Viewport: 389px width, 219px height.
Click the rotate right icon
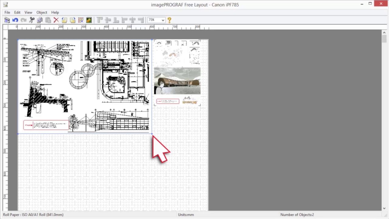(73, 20)
